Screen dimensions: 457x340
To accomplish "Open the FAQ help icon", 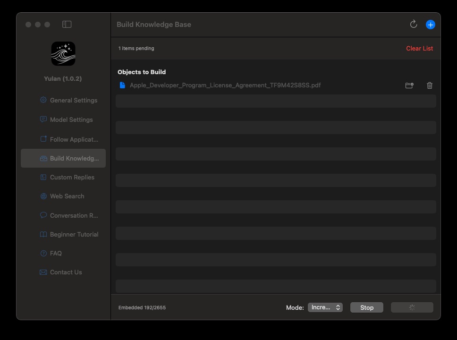I will [x=43, y=253].
